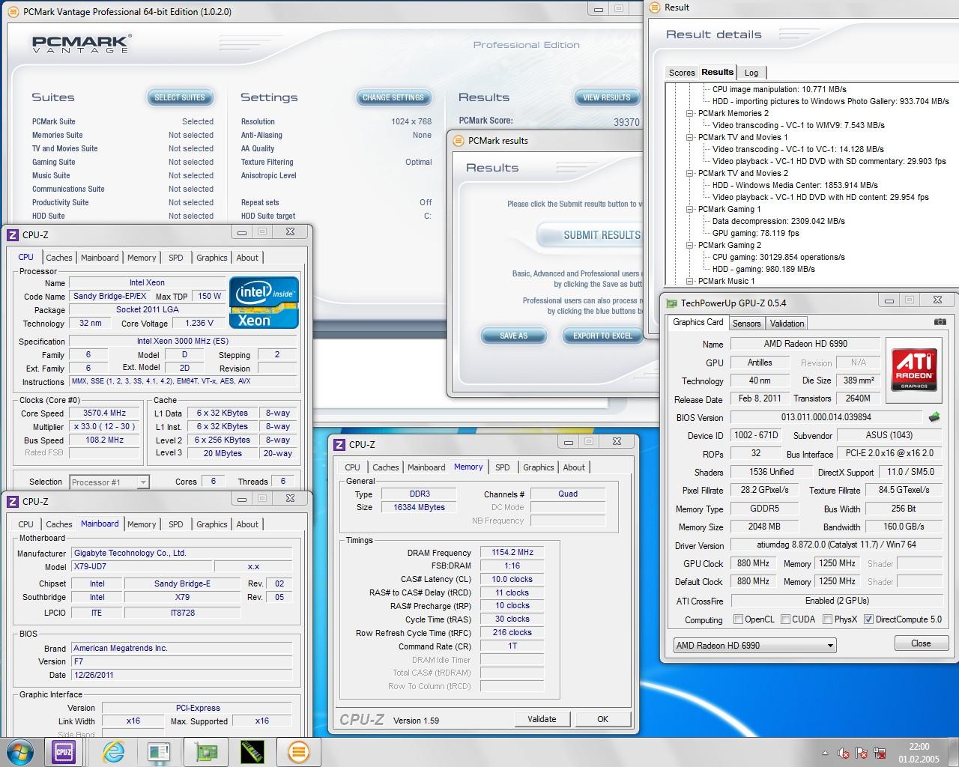Open the Sensors tab in GPU-Z
Viewport: 959px width, 767px height.
click(x=746, y=324)
